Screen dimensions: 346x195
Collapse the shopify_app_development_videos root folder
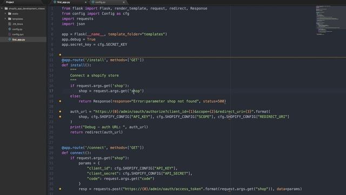2,9
